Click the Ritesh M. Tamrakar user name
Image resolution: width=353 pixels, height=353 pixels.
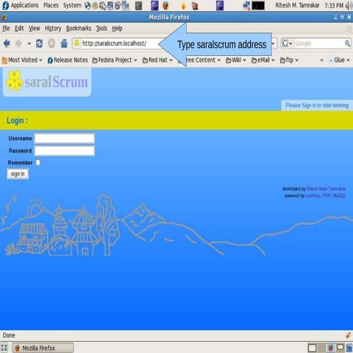[297, 5]
